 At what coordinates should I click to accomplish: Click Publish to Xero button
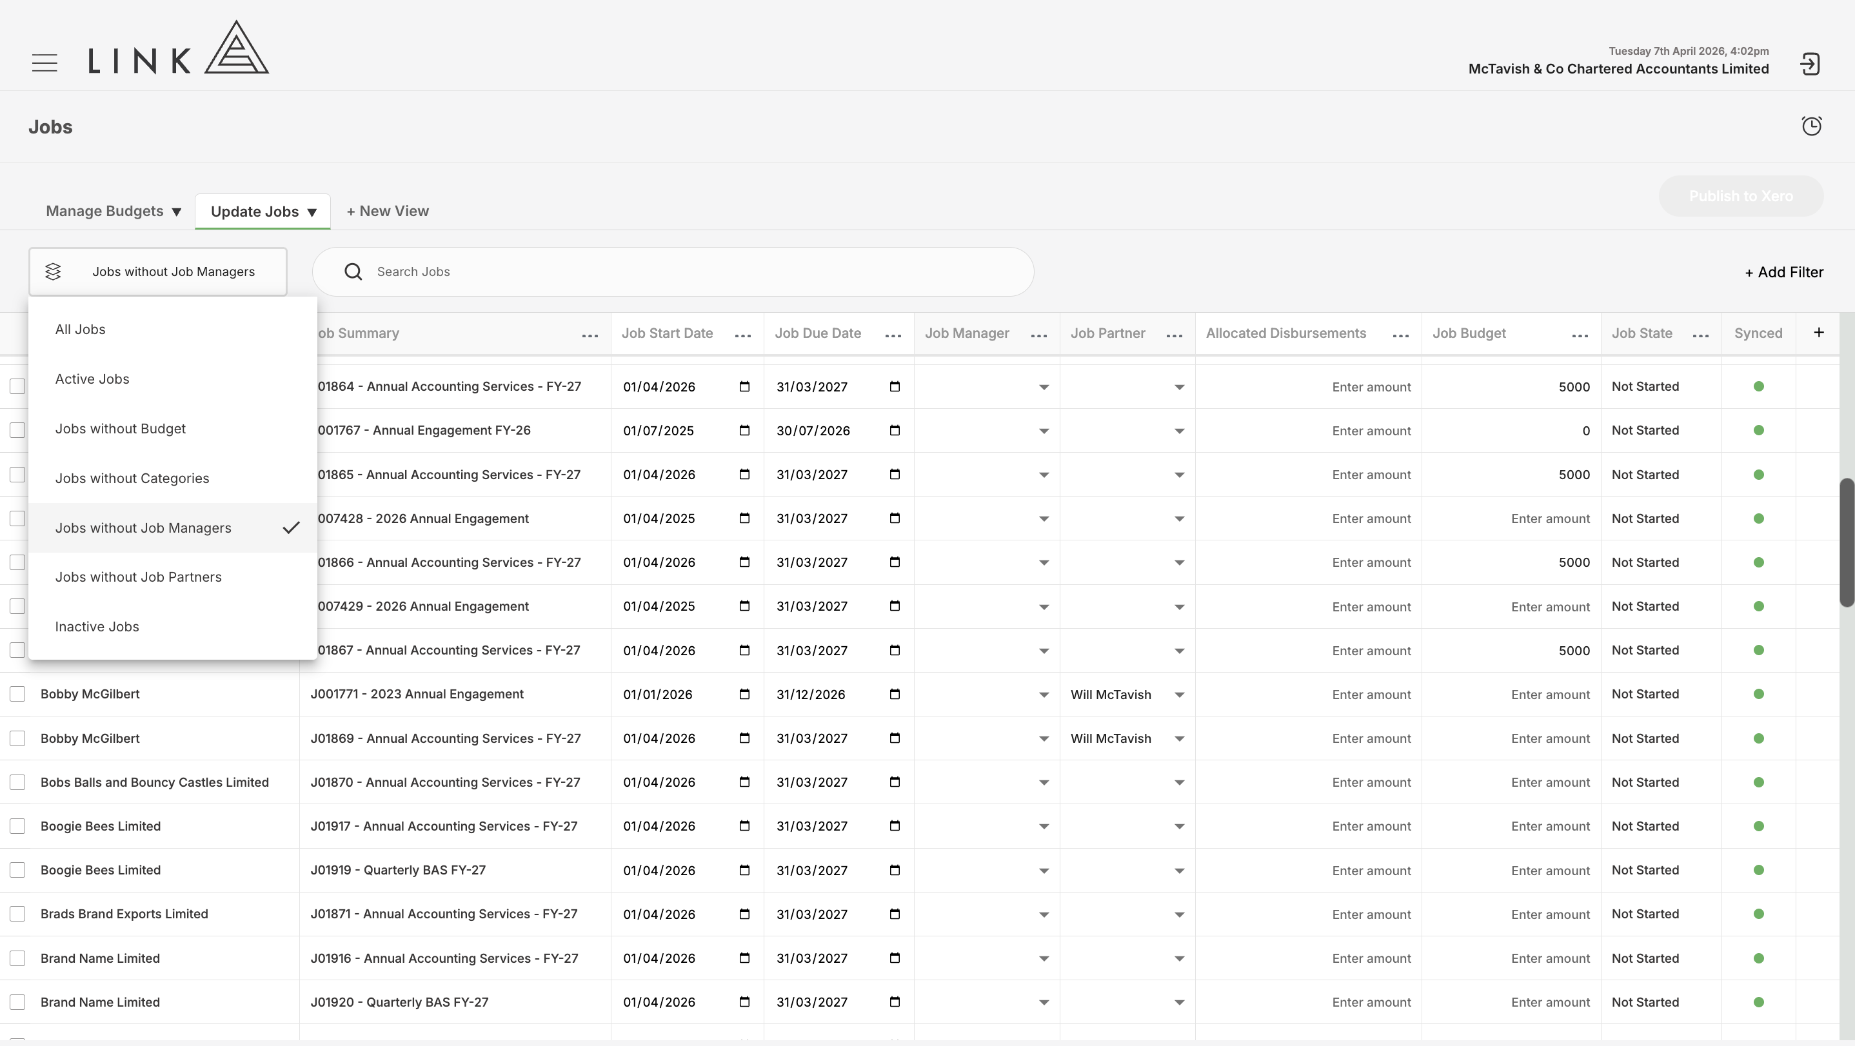tap(1740, 196)
